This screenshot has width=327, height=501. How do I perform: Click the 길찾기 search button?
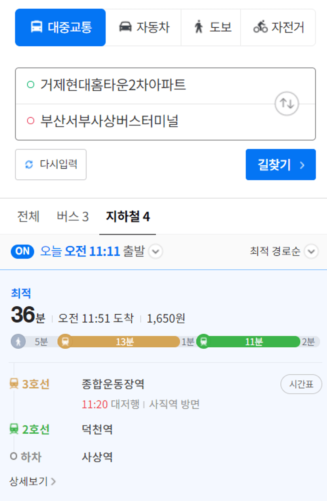click(x=281, y=165)
